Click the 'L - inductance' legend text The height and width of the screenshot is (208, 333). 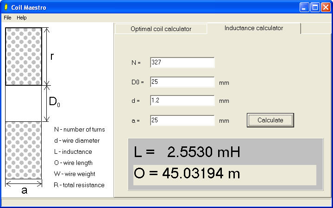73,151
